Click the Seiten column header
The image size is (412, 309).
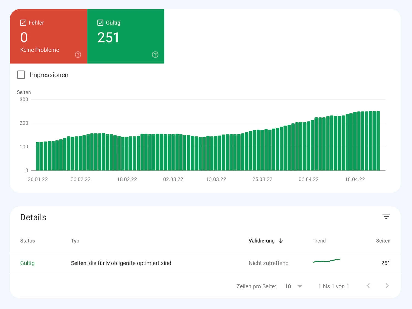click(x=383, y=241)
